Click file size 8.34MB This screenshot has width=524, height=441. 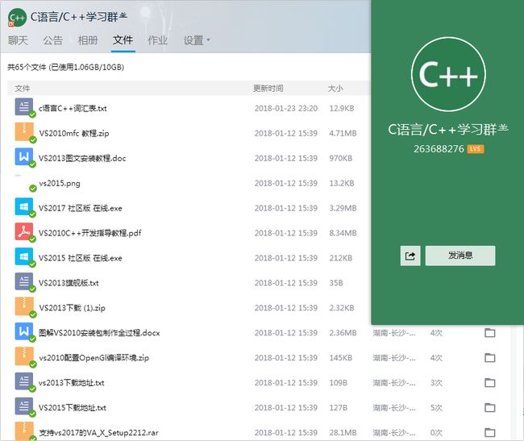[x=343, y=233]
